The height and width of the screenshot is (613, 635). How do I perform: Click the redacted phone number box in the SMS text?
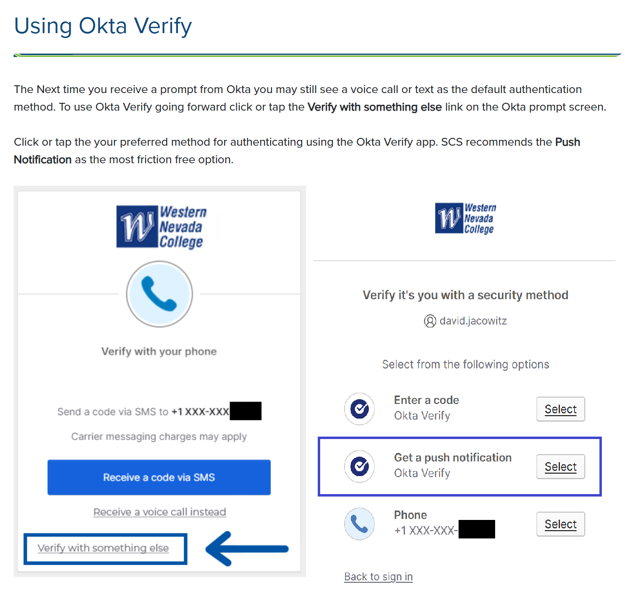246,411
